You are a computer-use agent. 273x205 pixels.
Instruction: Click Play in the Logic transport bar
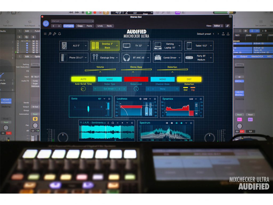pyautogui.click(x=89, y=13)
